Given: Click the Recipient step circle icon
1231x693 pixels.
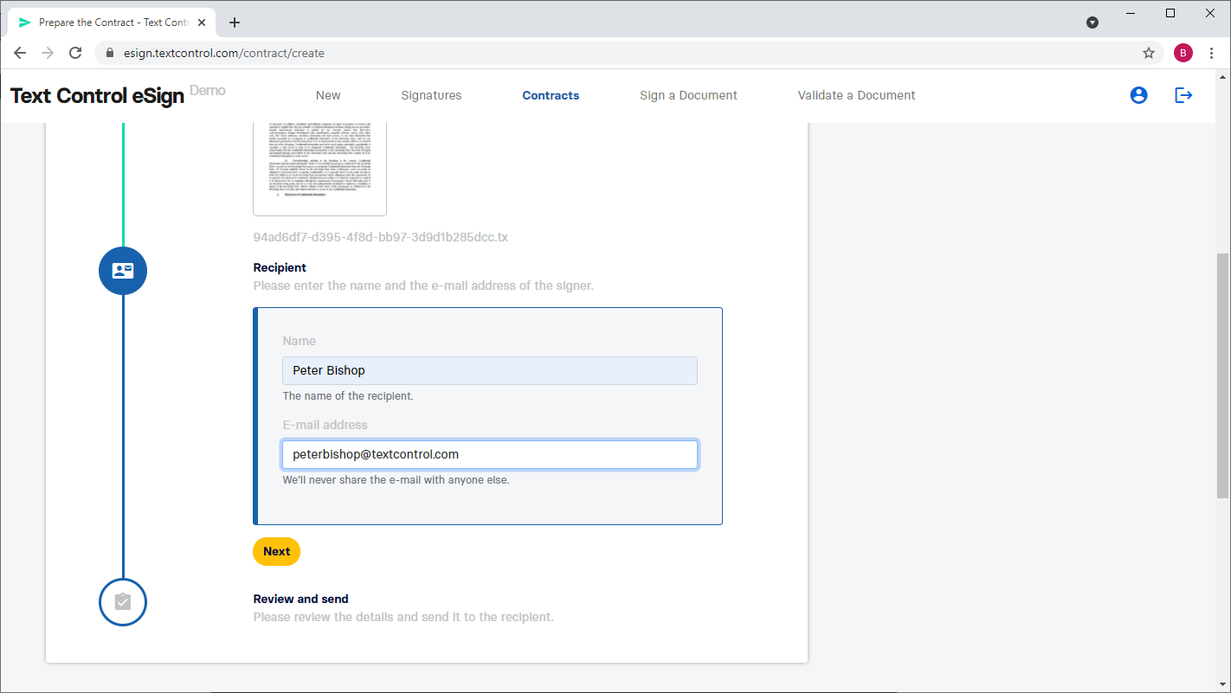Looking at the screenshot, I should 123,271.
